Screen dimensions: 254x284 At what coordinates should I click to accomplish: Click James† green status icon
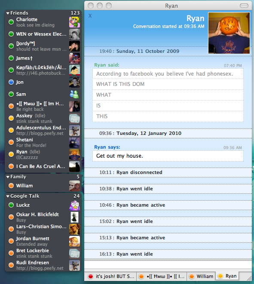[11, 58]
